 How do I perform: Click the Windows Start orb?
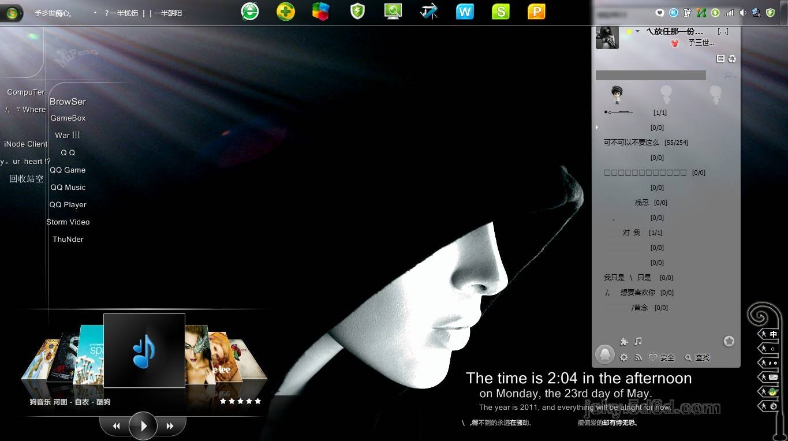coord(12,13)
